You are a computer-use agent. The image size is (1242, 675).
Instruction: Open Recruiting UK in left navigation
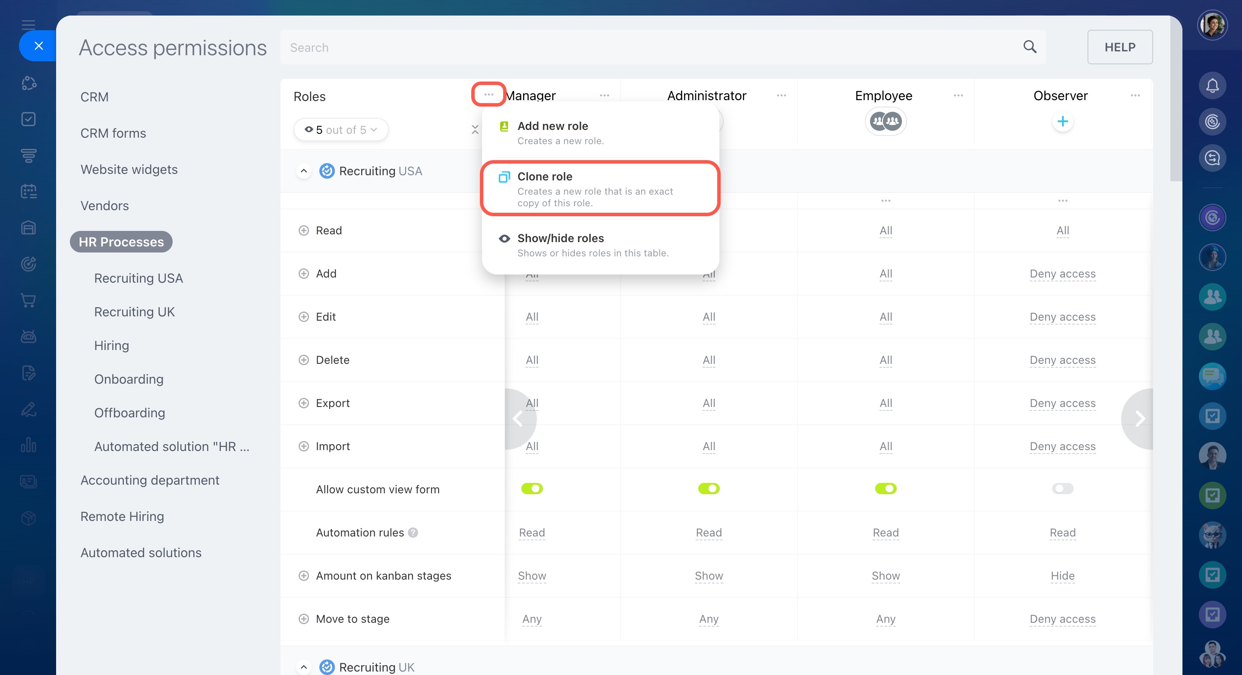[134, 312]
